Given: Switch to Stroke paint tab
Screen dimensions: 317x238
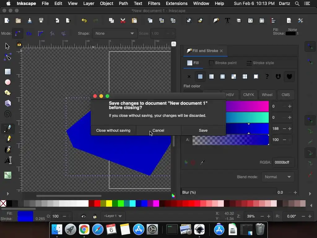Looking at the screenshot, I should pos(223,63).
